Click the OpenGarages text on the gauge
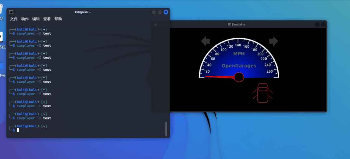The width and height of the screenshot is (350, 159). [x=239, y=66]
